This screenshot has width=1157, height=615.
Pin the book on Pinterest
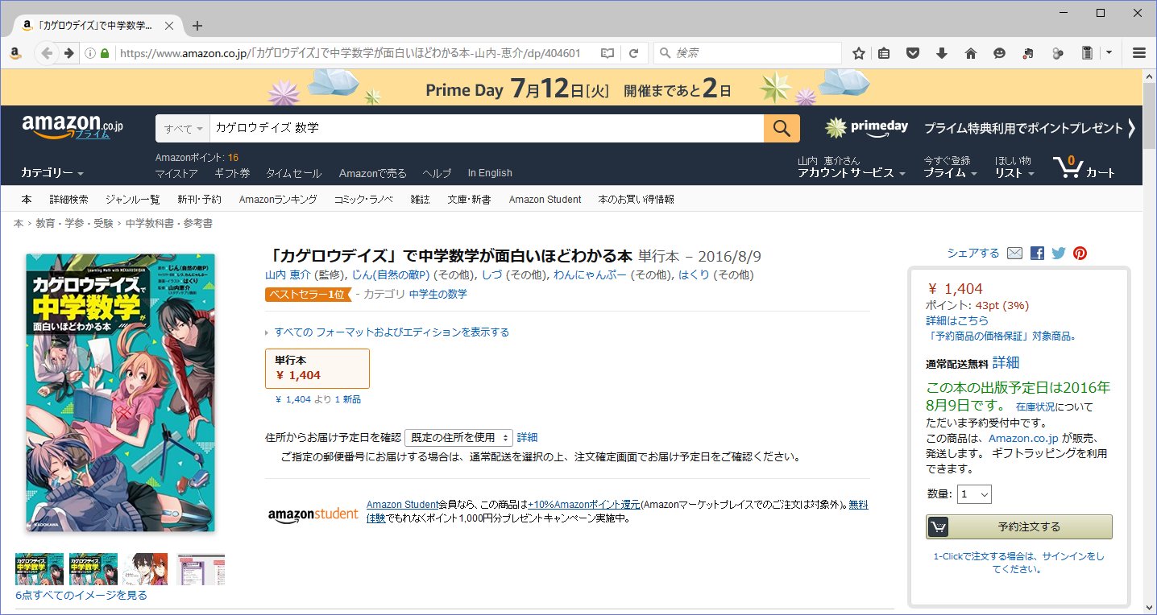point(1080,253)
